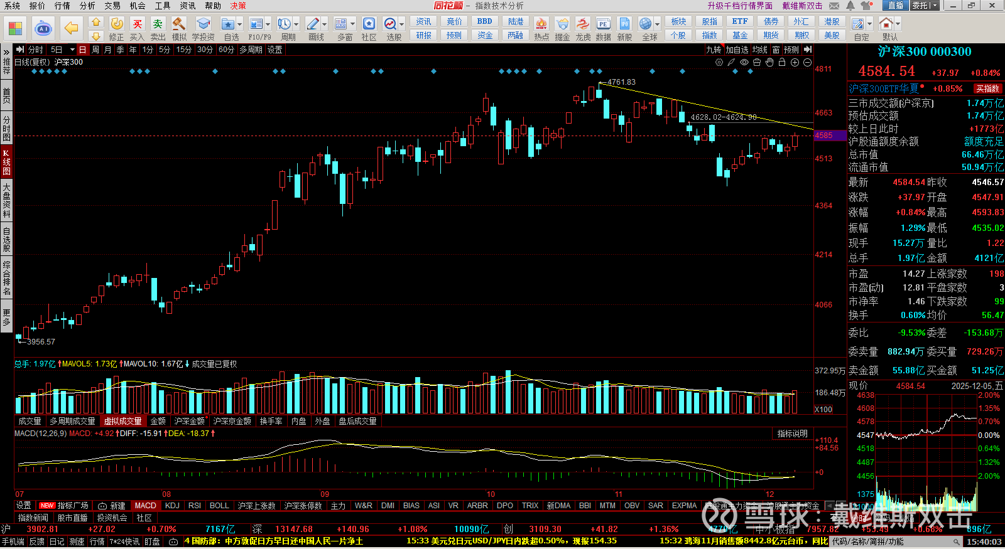Open the 模拟 simulated trading gavel icon
The image size is (1005, 549).
[178, 24]
